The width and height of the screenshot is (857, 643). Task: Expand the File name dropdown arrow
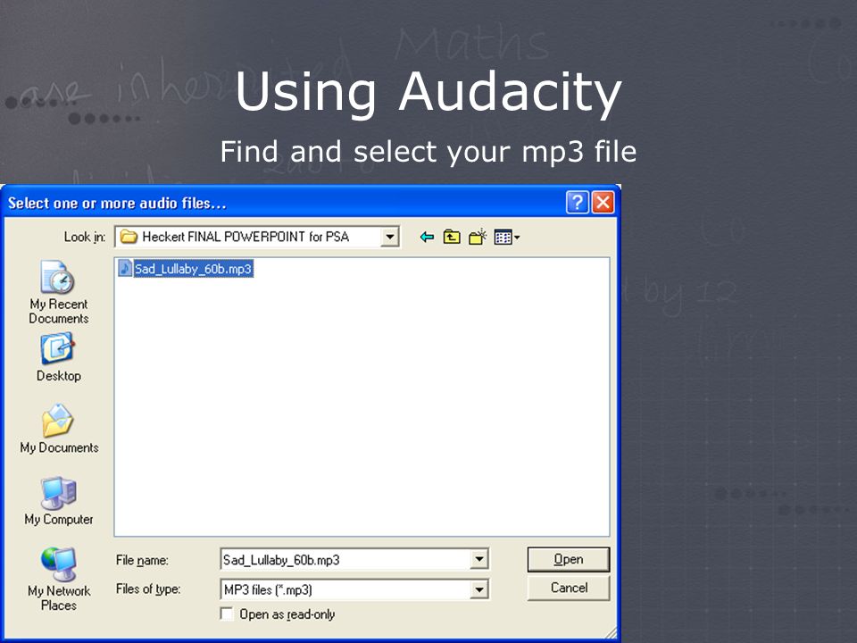(478, 559)
